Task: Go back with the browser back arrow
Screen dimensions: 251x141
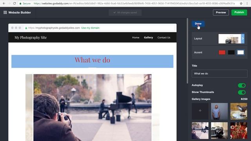Action: (4, 4)
